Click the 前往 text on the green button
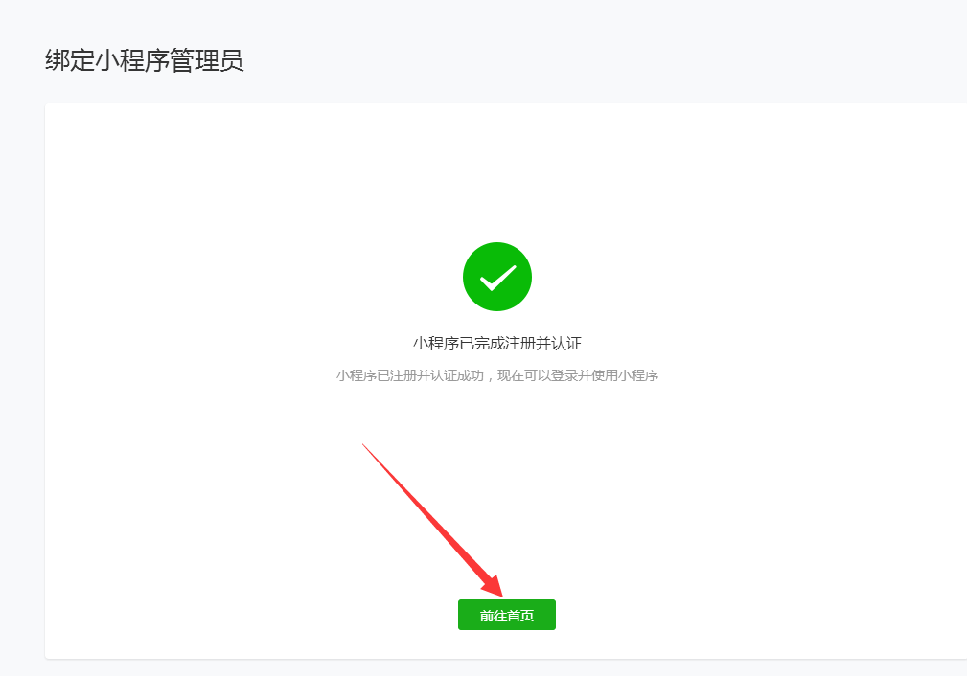 (493, 615)
